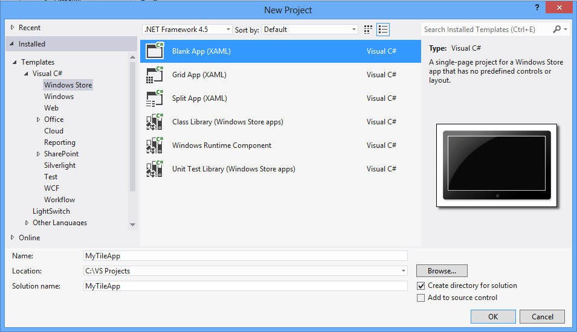The image size is (577, 332).
Task: Select Grid App (XAML) template name
Action: 199,75
